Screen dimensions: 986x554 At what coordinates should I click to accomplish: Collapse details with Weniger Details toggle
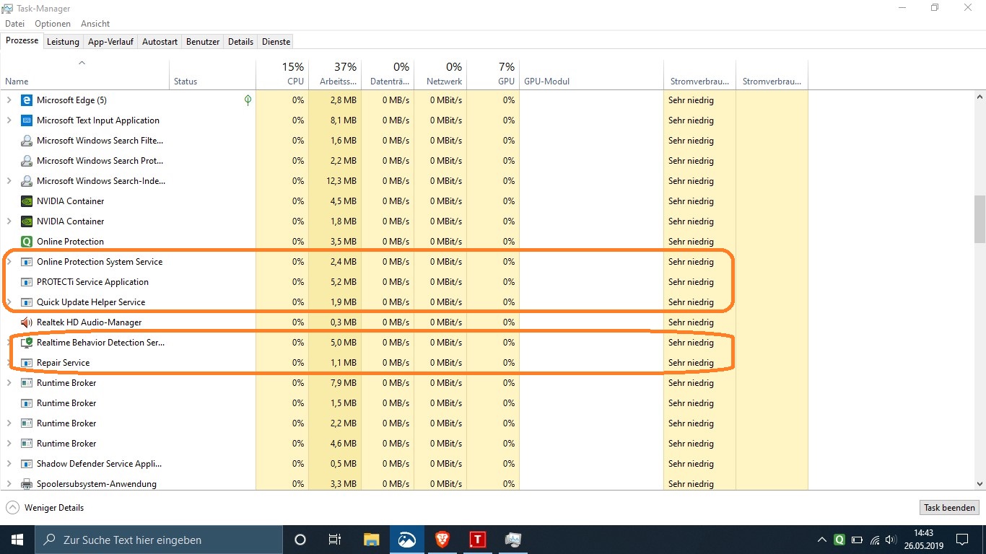pyautogui.click(x=45, y=508)
